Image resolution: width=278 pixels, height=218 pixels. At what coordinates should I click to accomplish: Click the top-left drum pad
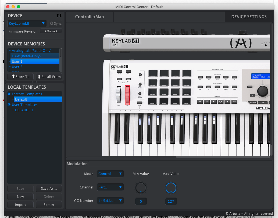(153, 73)
